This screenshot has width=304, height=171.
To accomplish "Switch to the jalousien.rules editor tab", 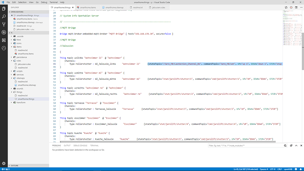I will (x=159, y=7).
